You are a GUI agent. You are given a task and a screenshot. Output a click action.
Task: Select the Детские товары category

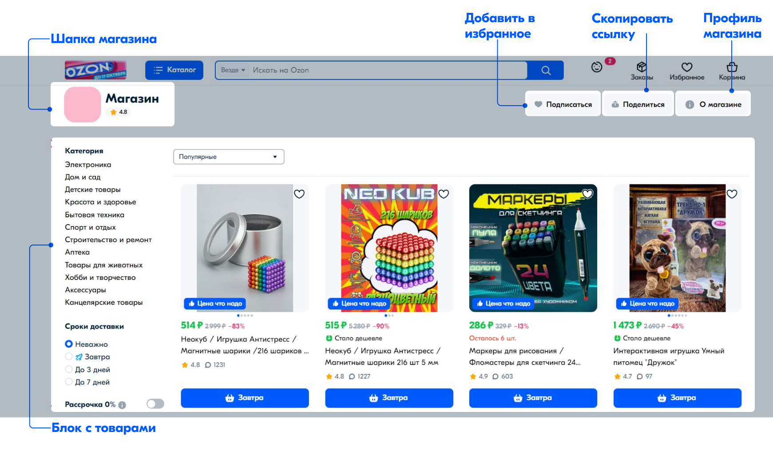coord(93,189)
